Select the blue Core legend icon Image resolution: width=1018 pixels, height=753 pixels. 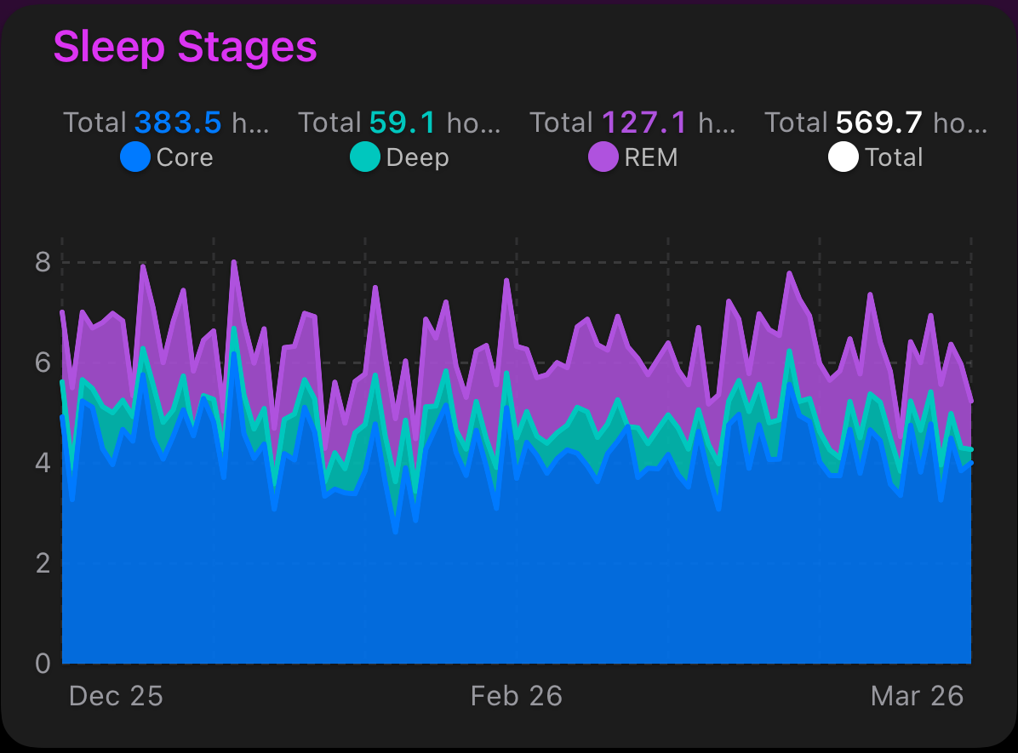click(134, 157)
